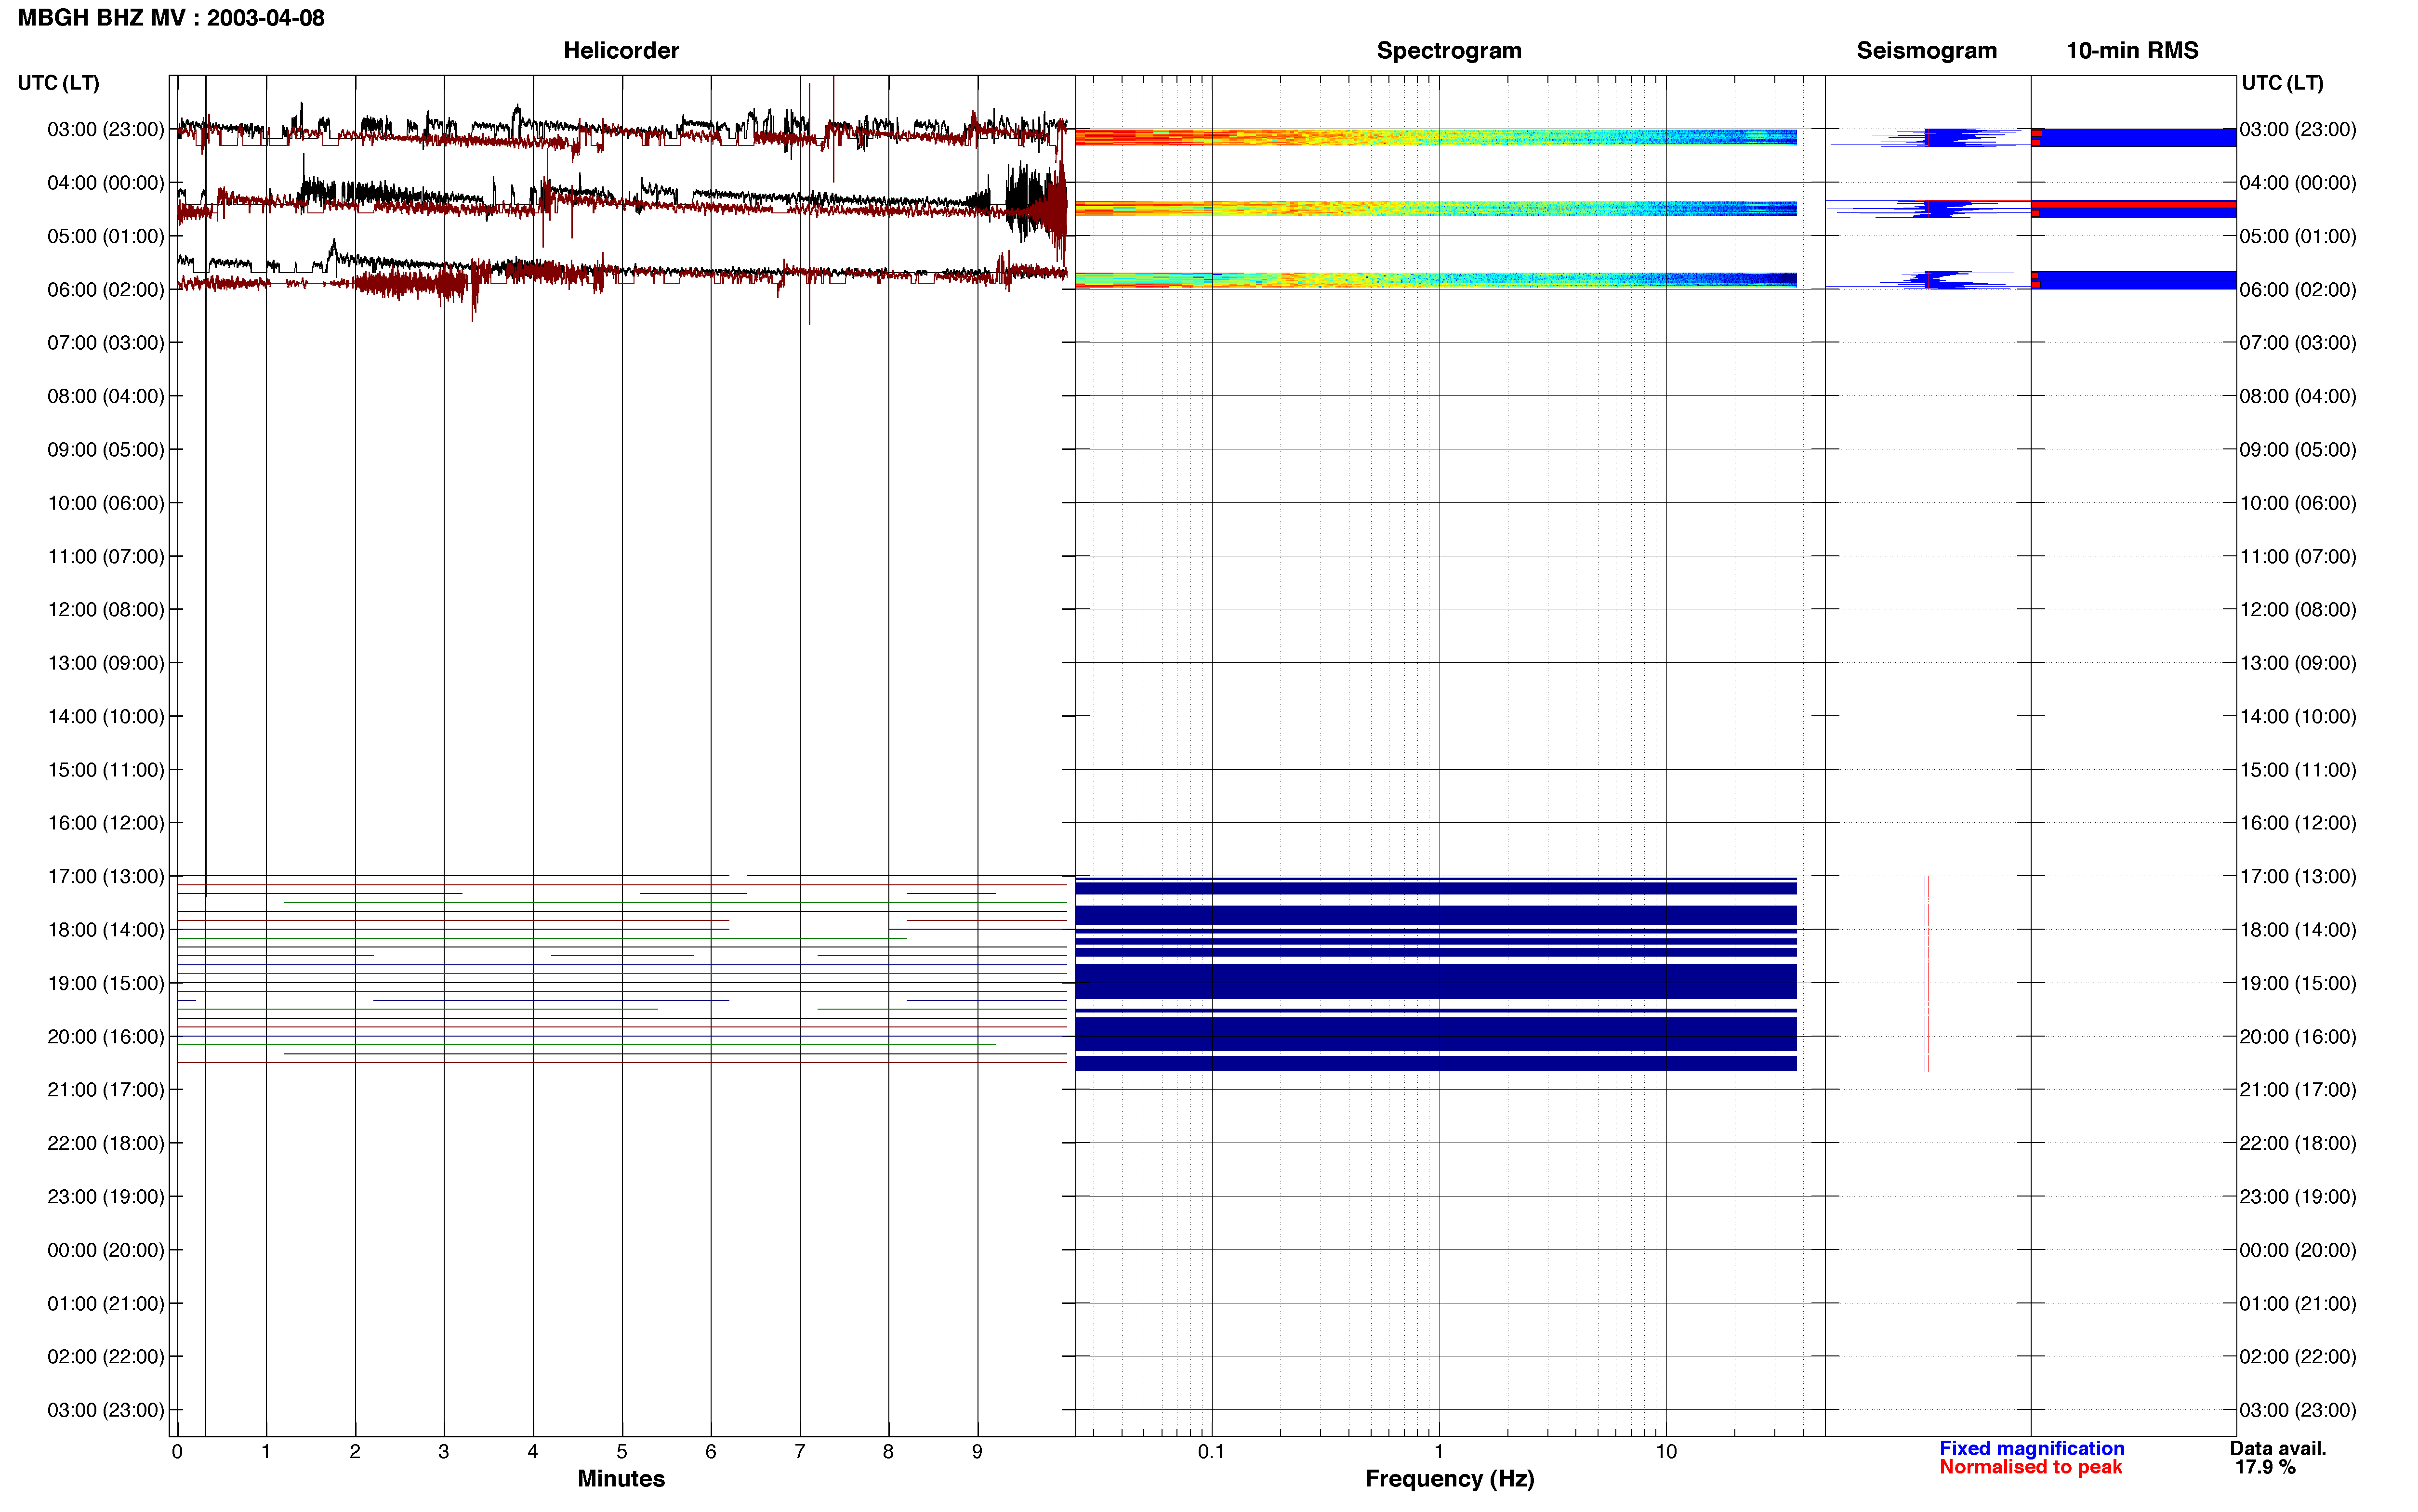This screenshot has height=1512, width=2418.
Task: Click the right '09:00 (05:00)' time label
Action: [x=2297, y=450]
